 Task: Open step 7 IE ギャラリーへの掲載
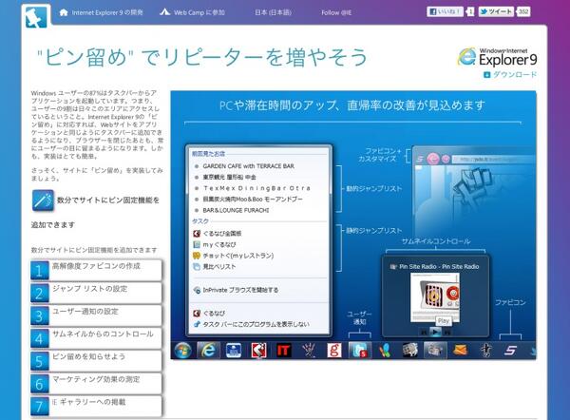[96, 406]
